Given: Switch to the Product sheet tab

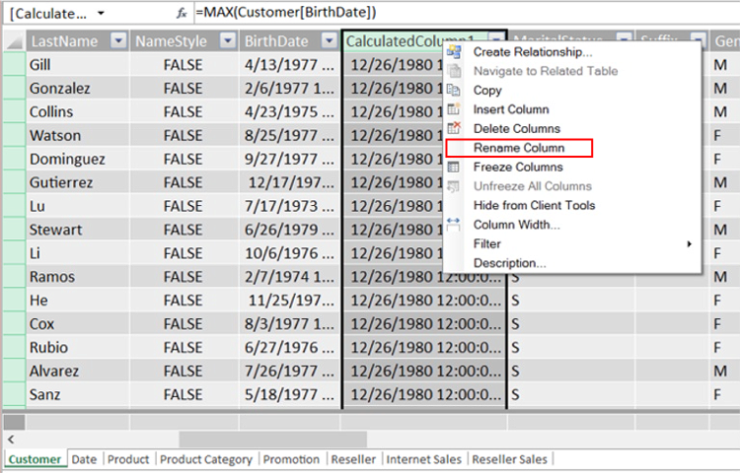Looking at the screenshot, I should (x=128, y=459).
